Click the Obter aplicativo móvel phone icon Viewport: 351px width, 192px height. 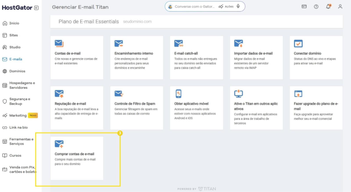178,93
